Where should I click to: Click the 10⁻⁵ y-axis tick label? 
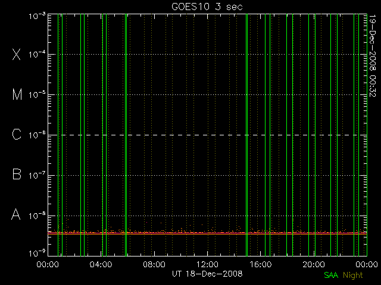point(37,94)
